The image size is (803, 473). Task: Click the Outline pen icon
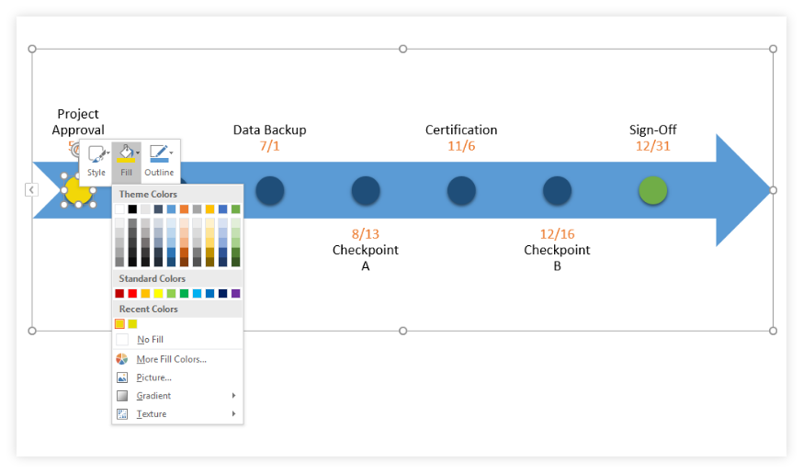(158, 154)
